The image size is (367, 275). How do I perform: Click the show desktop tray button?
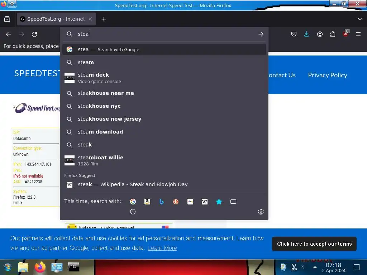click(357, 267)
